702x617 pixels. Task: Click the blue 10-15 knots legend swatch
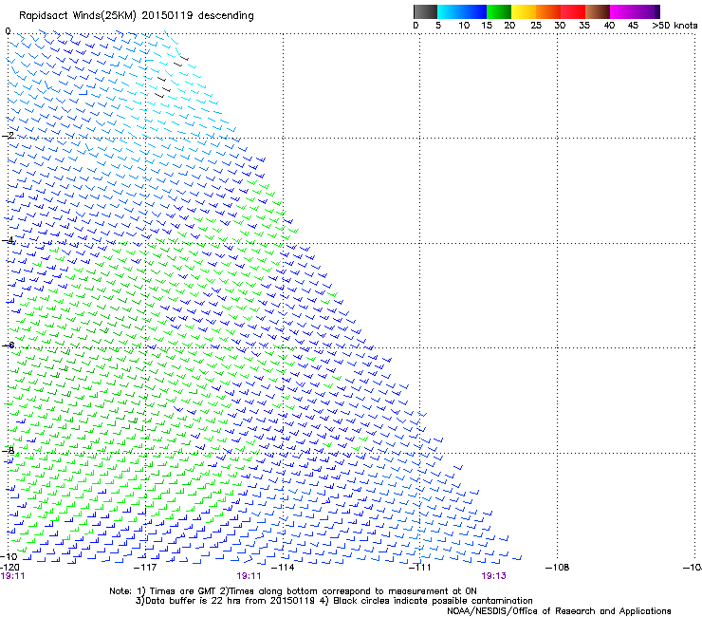pos(472,11)
